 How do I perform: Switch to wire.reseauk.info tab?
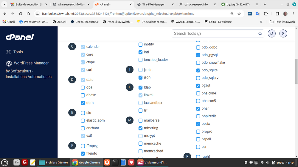71,4
